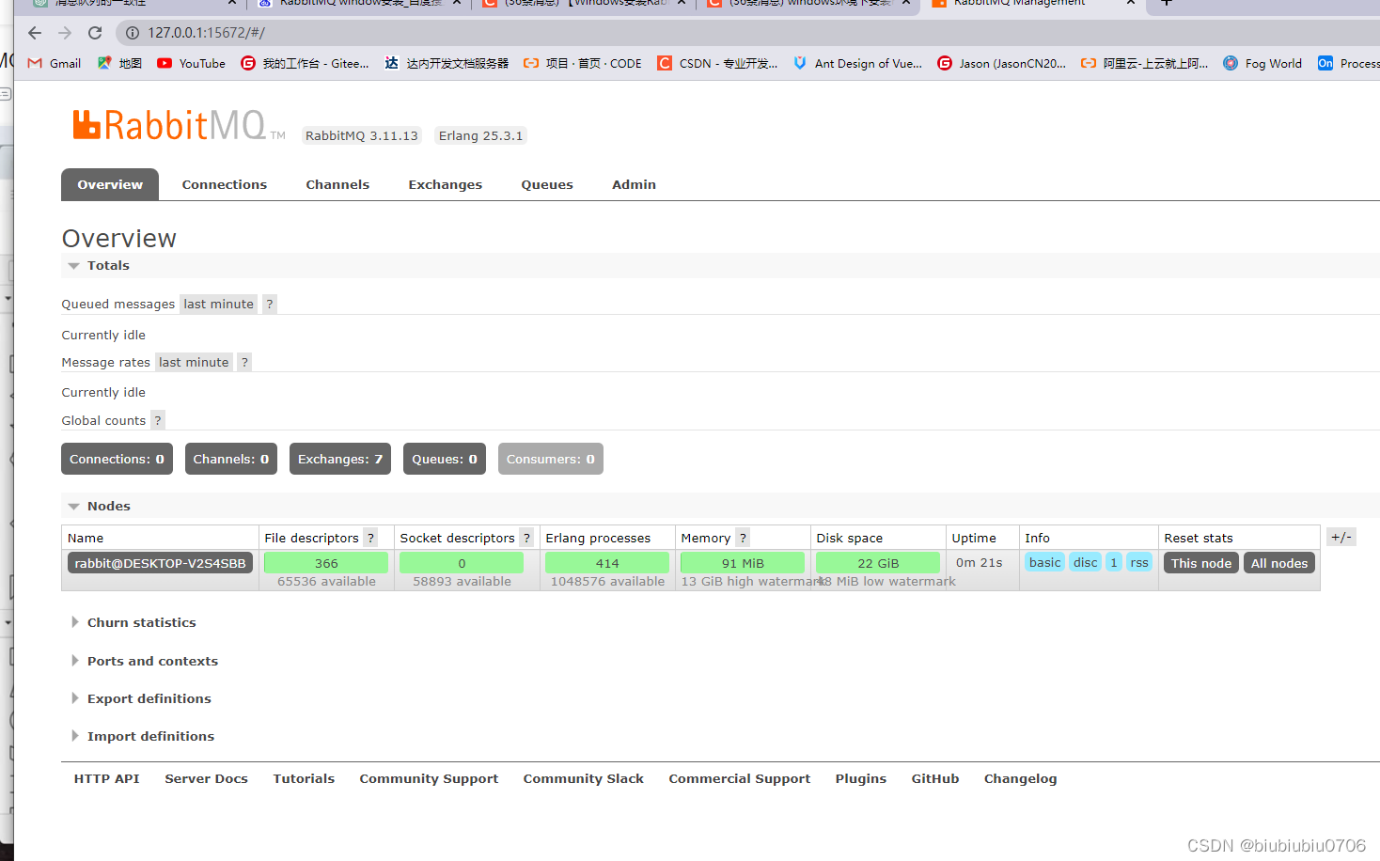Open the HTTP API footer link
This screenshot has height=861, width=1380.
coord(107,778)
